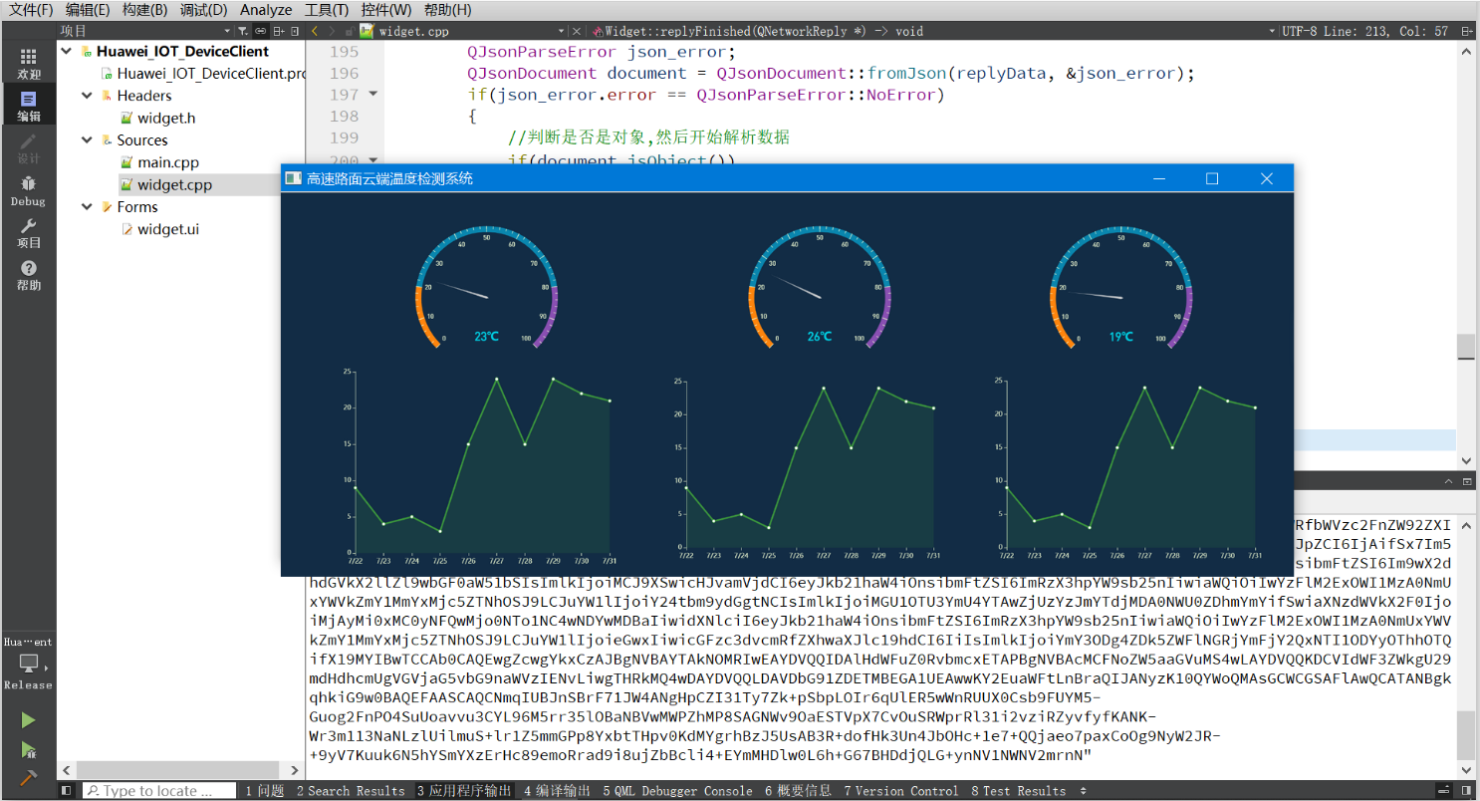Image resolution: width=1480 pixels, height=801 pixels.
Task: Start debugging with the Run-Debug button
Action: tap(29, 749)
